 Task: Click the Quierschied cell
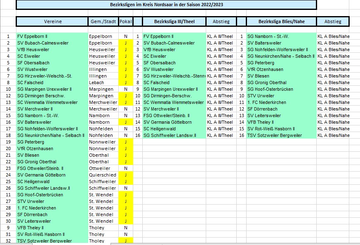tap(104, 175)
